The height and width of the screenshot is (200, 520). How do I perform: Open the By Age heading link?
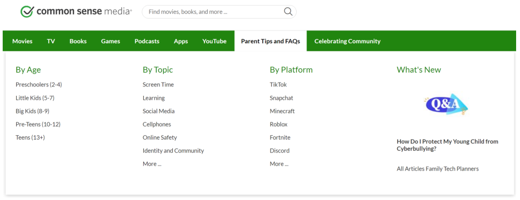(28, 70)
